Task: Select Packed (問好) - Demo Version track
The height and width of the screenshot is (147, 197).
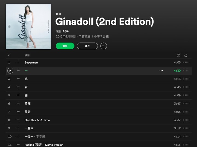Action: [x=44, y=145]
